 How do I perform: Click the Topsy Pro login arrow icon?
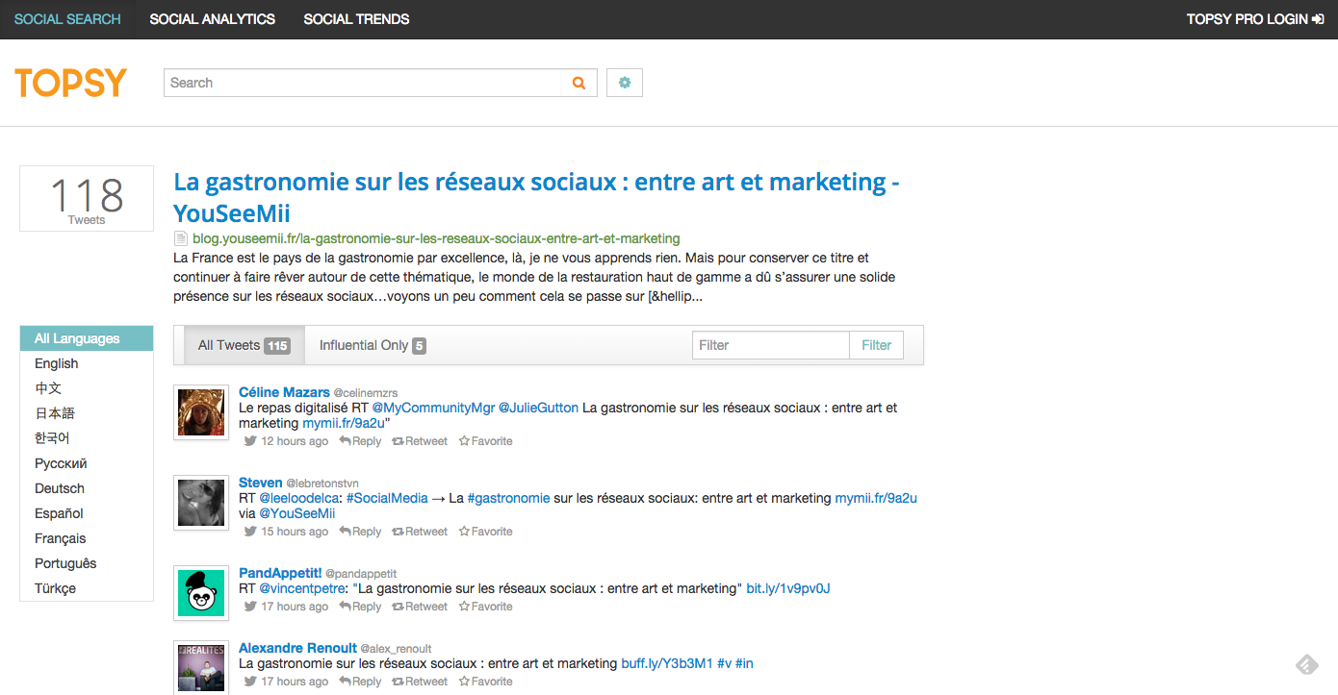1318,19
